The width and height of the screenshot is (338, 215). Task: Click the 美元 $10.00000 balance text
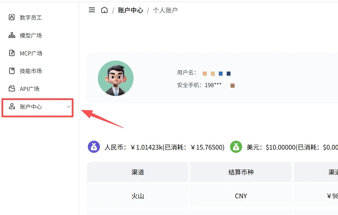coord(271,147)
